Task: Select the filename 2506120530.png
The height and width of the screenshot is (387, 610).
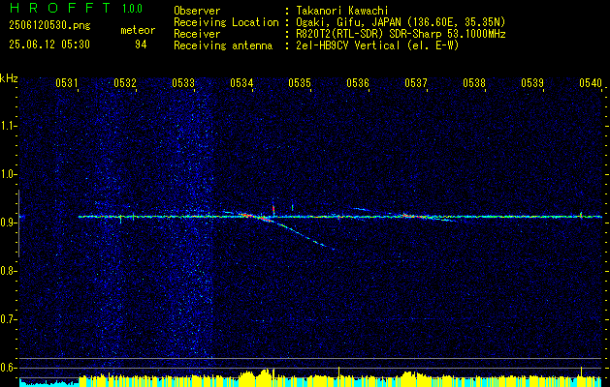Action: [x=49, y=26]
